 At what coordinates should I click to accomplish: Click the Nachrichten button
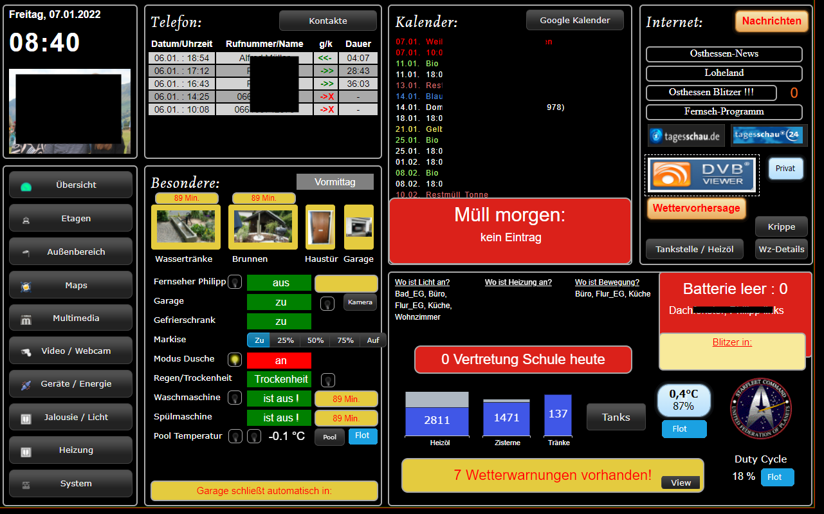click(x=772, y=21)
